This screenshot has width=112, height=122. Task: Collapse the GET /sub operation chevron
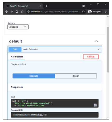pos(99,49)
